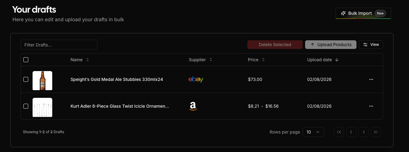
Task: Select the Kurt Adler Icicle Ornament checkbox
Action: point(26,106)
